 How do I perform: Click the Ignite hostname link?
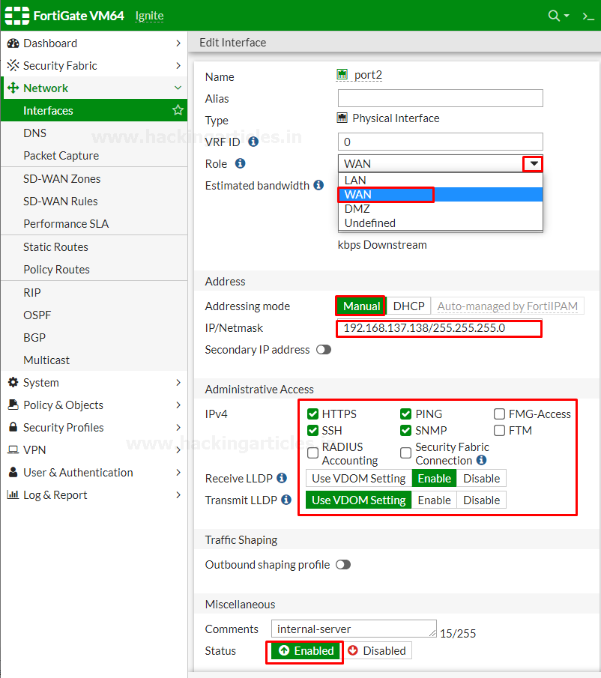pos(149,16)
